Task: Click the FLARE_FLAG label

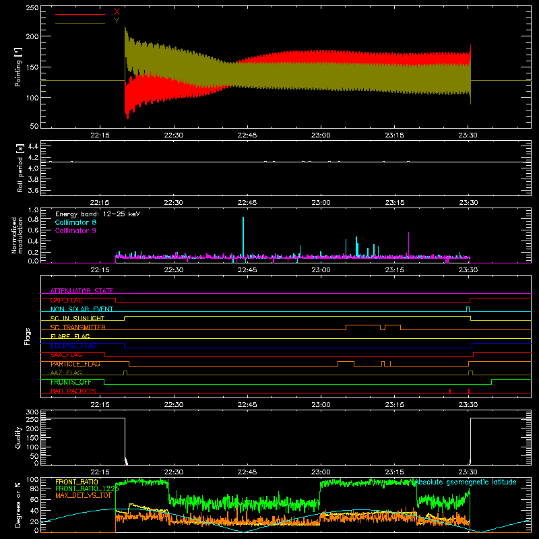Action: pos(70,336)
